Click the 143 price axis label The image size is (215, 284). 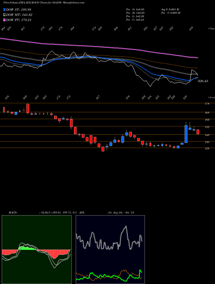click(207, 135)
